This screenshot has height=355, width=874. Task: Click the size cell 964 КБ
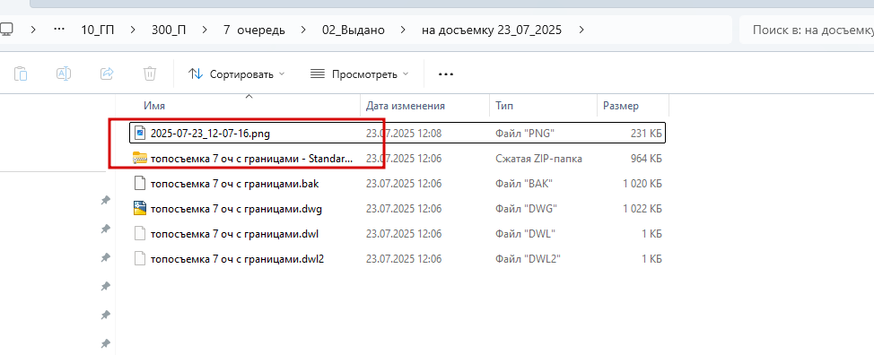[646, 159]
